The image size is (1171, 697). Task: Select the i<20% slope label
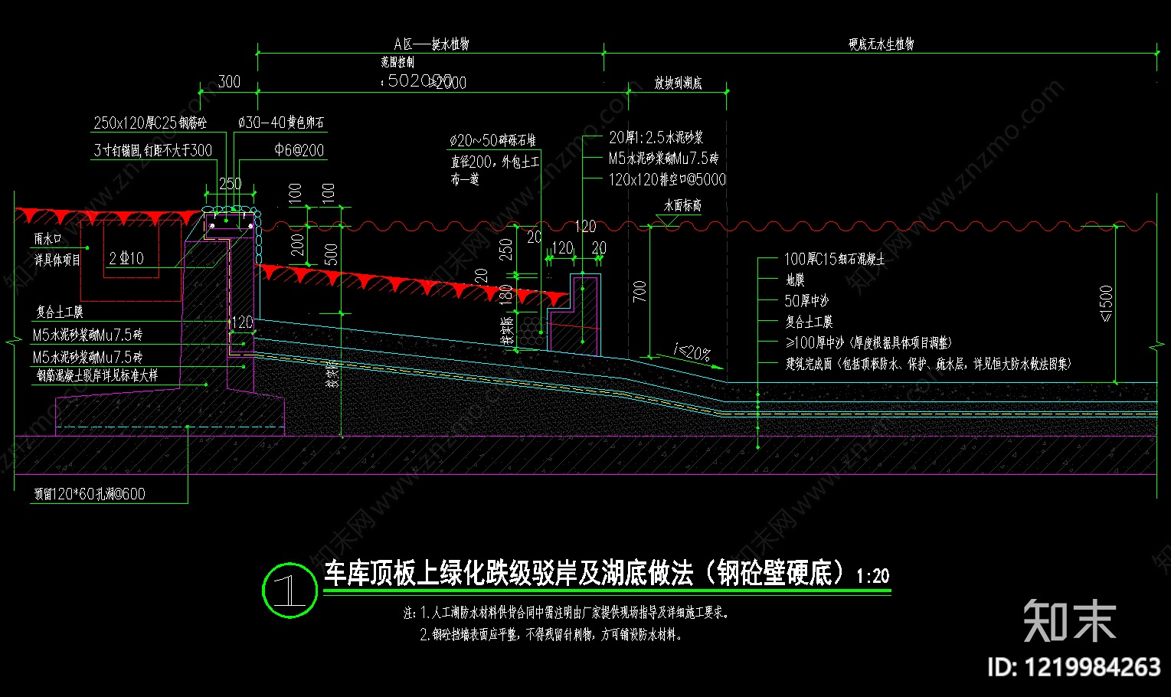692,353
